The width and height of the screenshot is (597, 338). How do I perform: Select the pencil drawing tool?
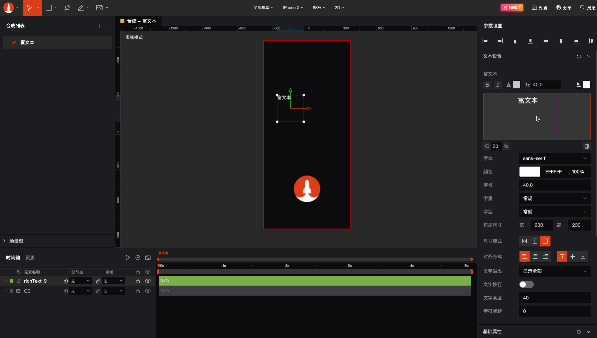81,8
